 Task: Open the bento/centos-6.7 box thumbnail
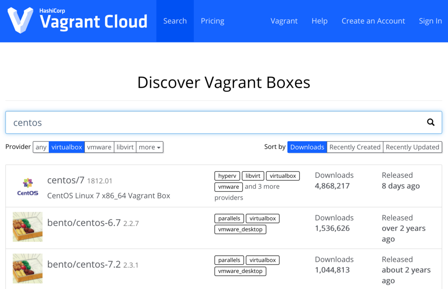click(x=27, y=227)
